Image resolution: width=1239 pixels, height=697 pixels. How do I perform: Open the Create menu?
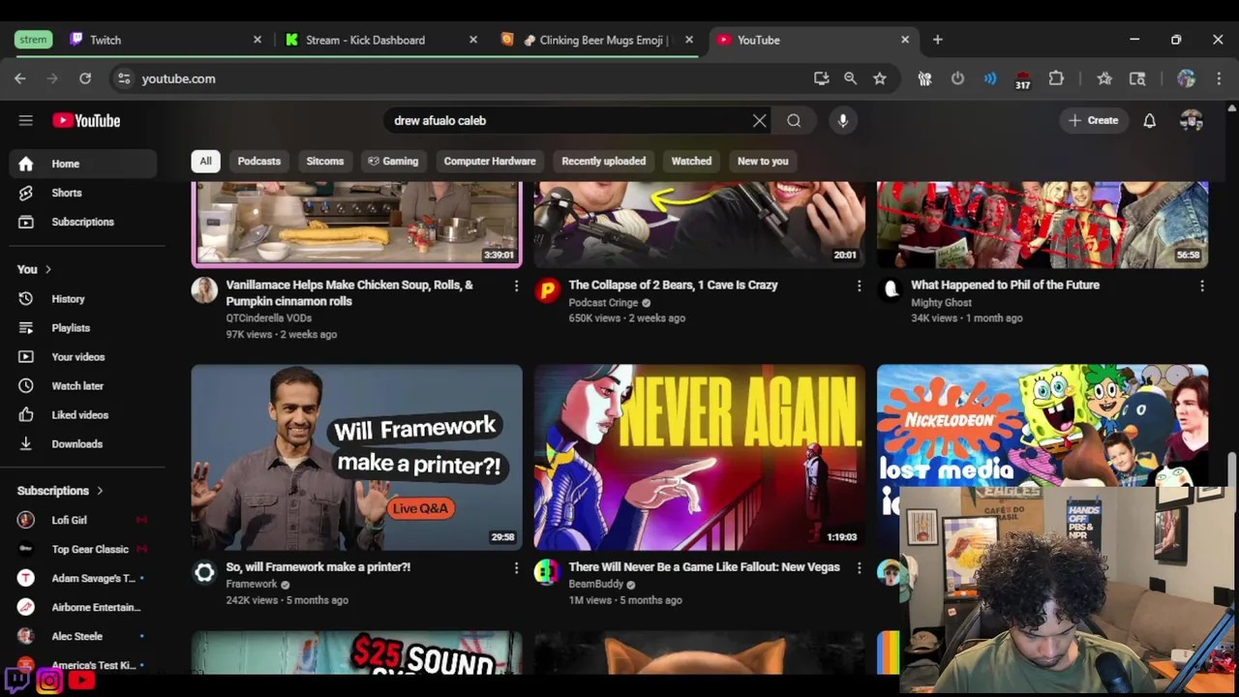point(1094,120)
